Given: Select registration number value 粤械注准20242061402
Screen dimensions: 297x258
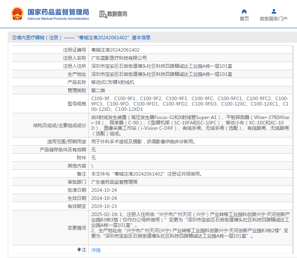Looking at the screenshot, I should [115, 50].
